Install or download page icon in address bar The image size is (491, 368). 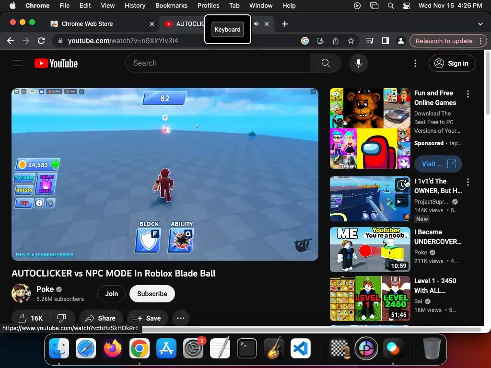coord(320,41)
